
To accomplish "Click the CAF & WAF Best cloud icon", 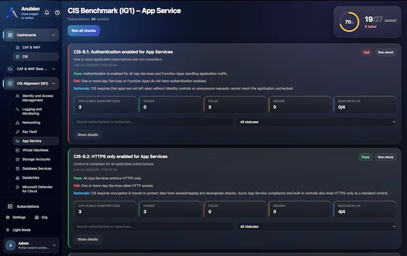I will tap(10, 69).
